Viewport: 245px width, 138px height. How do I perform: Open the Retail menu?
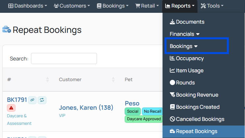point(147,6)
